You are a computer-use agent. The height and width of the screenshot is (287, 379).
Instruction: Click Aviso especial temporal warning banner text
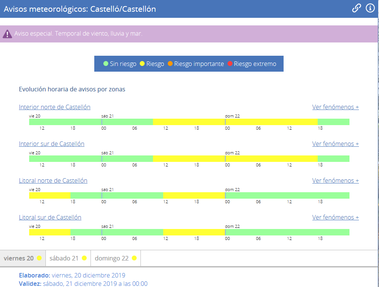78,34
